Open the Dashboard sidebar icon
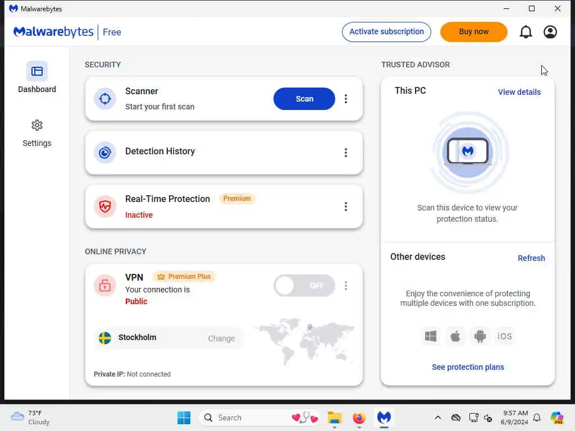 point(36,71)
